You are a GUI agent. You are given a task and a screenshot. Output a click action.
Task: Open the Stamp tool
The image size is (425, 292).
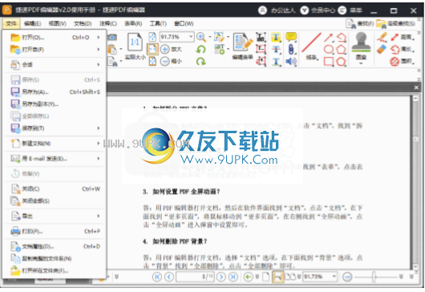click(361, 46)
